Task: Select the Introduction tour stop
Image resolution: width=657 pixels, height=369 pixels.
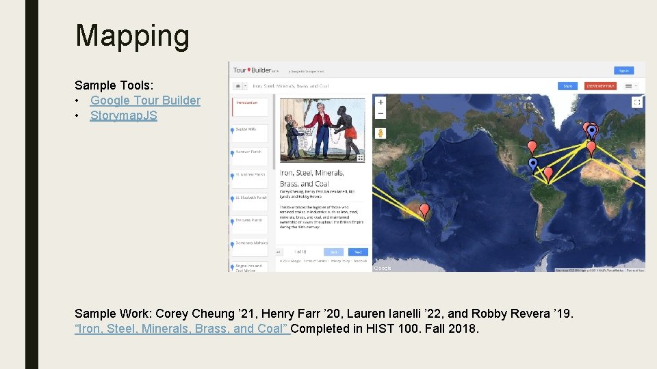Action: pos(250,107)
